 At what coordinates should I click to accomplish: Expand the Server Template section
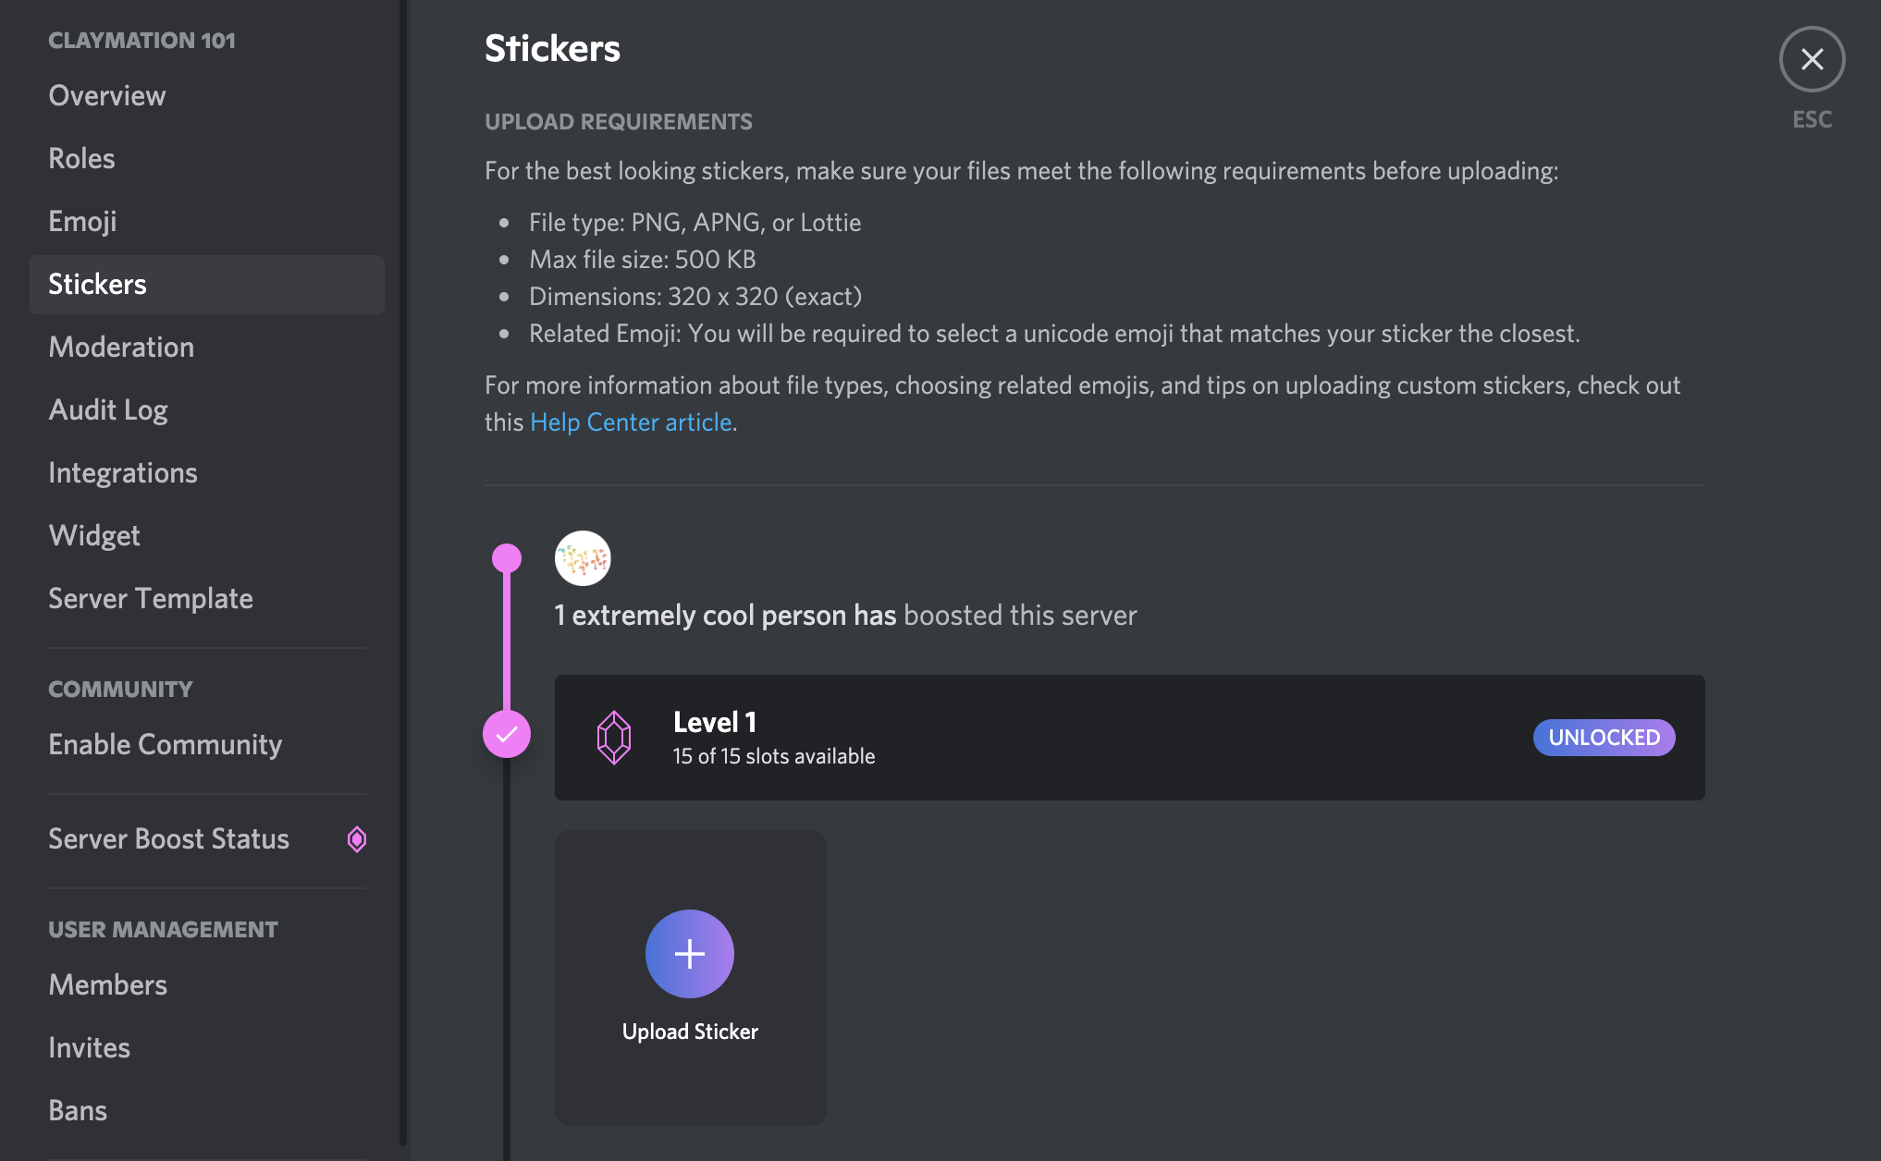click(x=149, y=597)
